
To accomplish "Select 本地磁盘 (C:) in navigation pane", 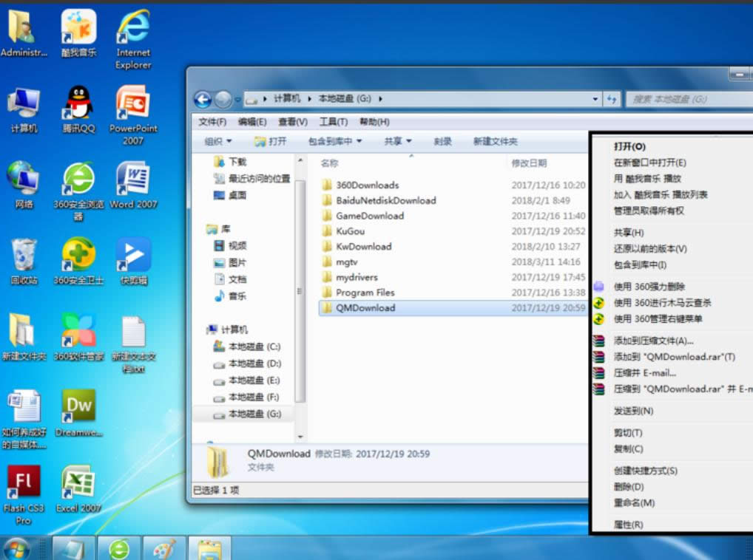I will (254, 346).
